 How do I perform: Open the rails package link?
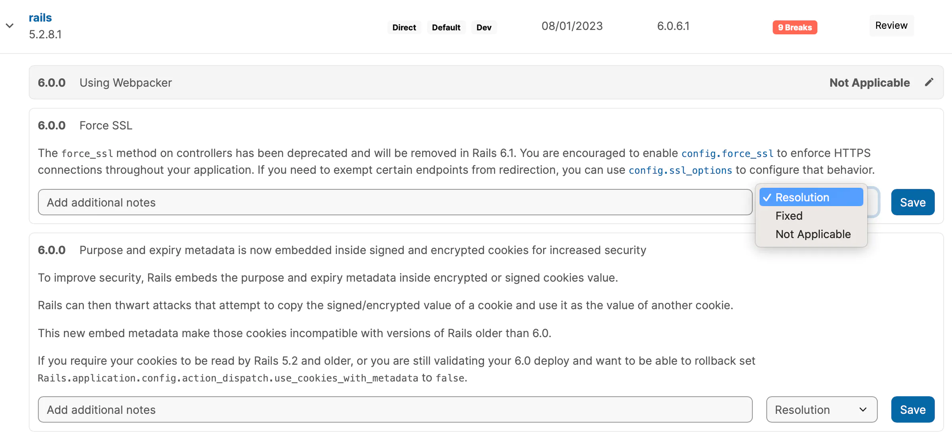(40, 18)
